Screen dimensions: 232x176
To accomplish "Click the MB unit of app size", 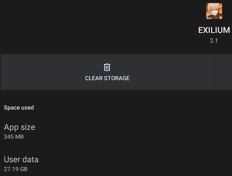I will (20, 136).
